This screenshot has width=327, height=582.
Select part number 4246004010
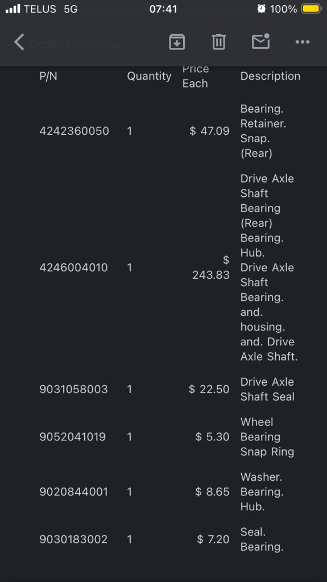pyautogui.click(x=73, y=267)
